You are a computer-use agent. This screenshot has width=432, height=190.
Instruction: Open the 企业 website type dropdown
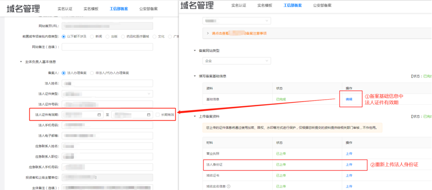pos(237,61)
